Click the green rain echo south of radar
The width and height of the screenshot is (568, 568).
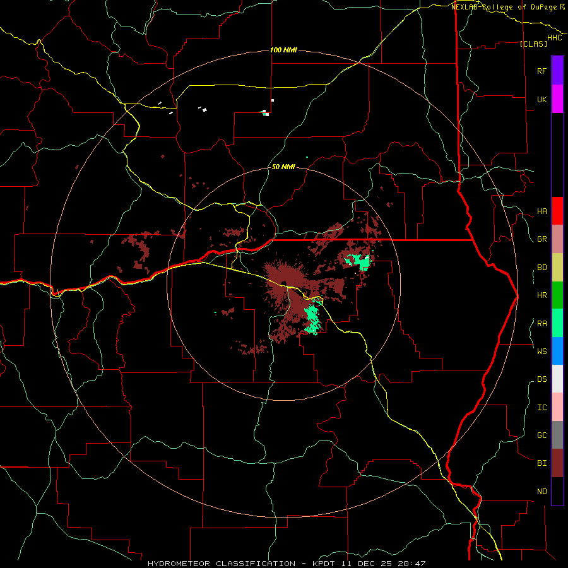coord(312,319)
